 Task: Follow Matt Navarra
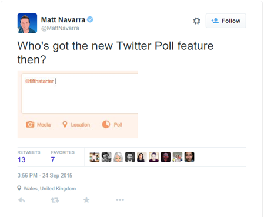[x=226, y=21]
